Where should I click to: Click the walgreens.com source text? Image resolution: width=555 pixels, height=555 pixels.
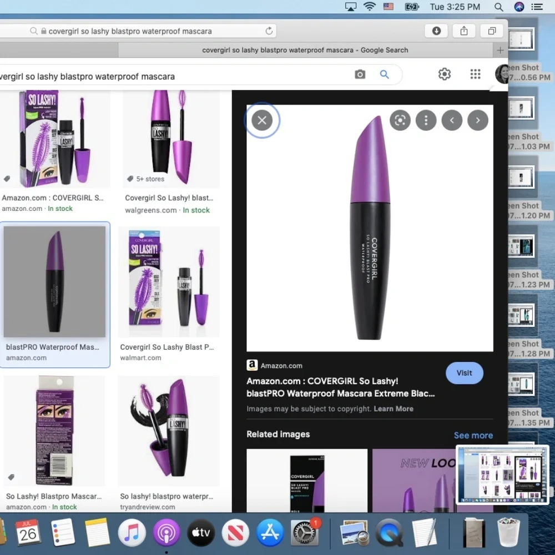pos(150,210)
